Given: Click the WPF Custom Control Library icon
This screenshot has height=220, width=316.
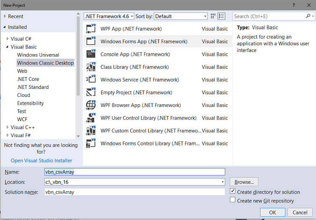Looking at the screenshot, I should click(x=91, y=131).
